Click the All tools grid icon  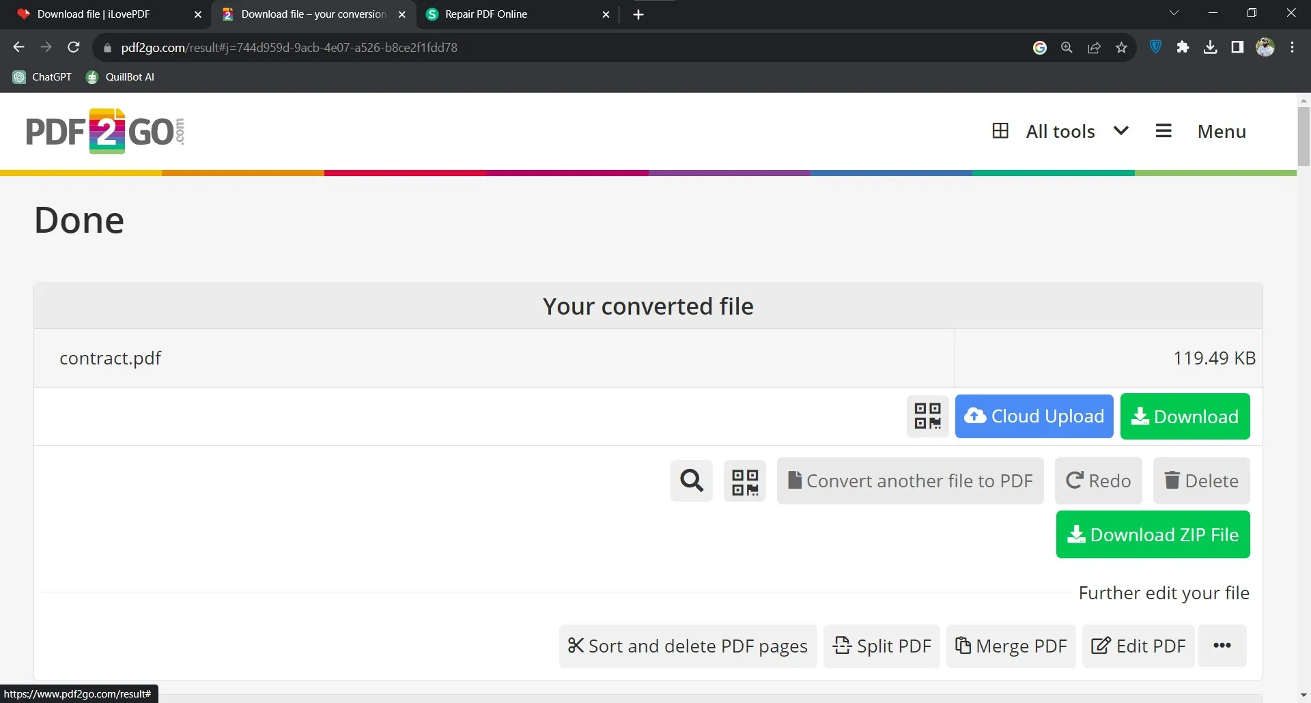tap(1000, 130)
